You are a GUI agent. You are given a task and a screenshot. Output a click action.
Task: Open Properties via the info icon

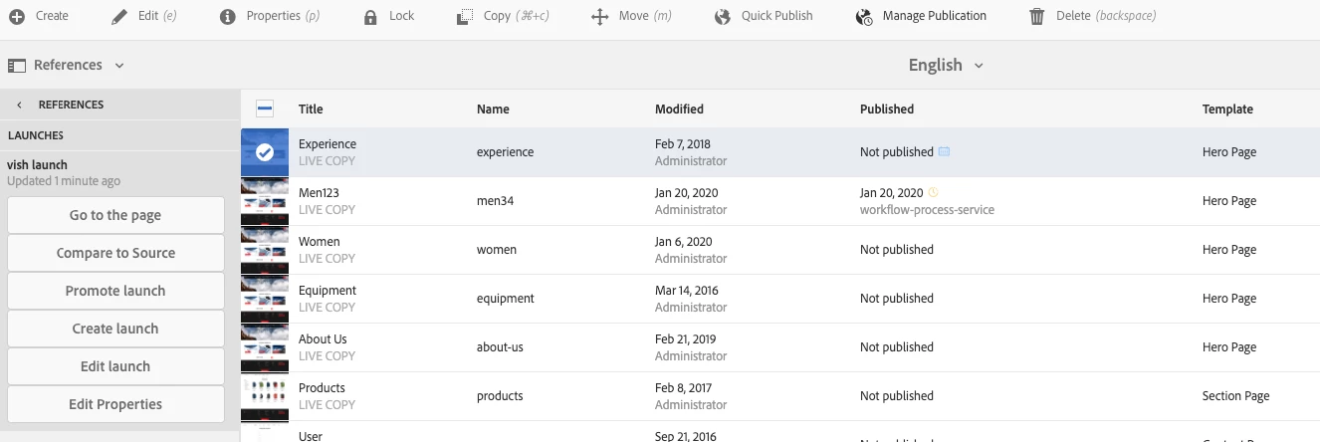pos(228,17)
